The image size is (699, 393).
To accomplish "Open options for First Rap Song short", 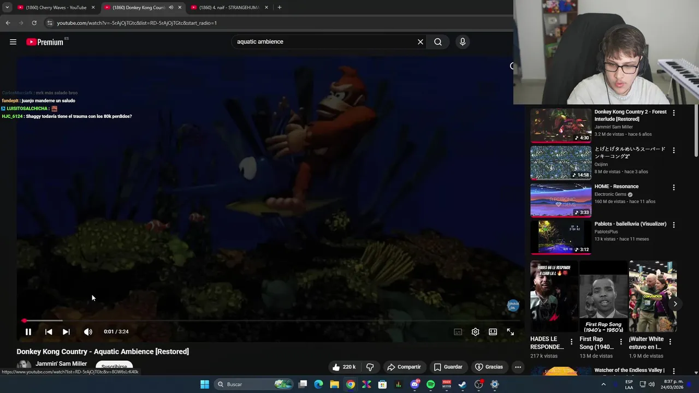I will (620, 342).
